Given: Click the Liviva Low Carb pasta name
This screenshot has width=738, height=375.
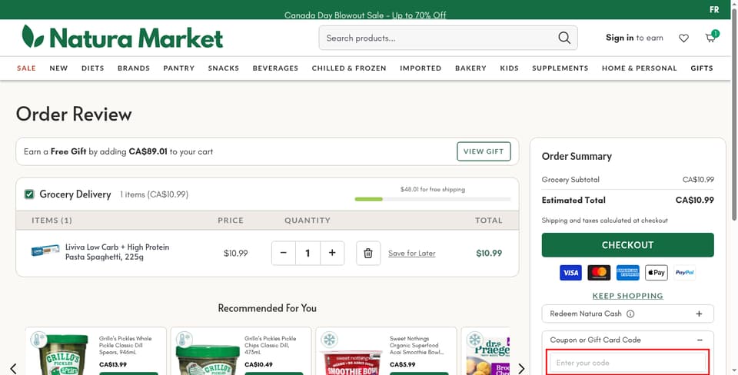Looking at the screenshot, I should coord(117,252).
